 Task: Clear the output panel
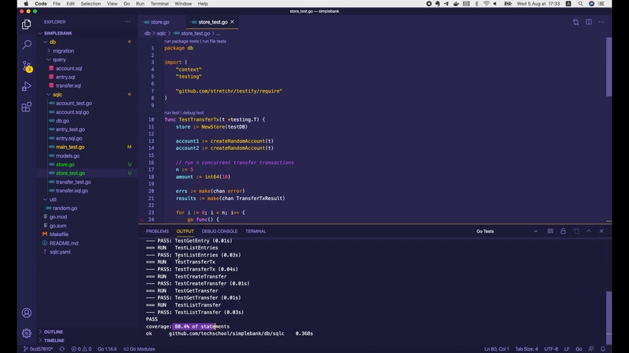(x=550, y=231)
